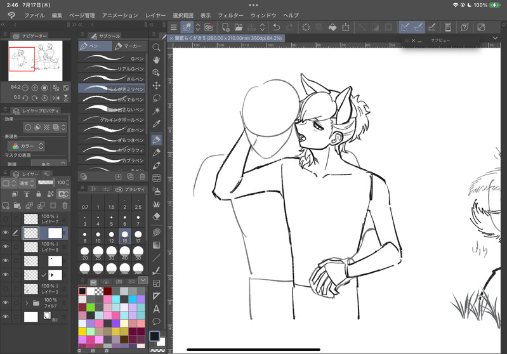Toggle reference layer lighthouse icon
The width and height of the screenshot is (507, 354).
pyautogui.click(x=27, y=193)
